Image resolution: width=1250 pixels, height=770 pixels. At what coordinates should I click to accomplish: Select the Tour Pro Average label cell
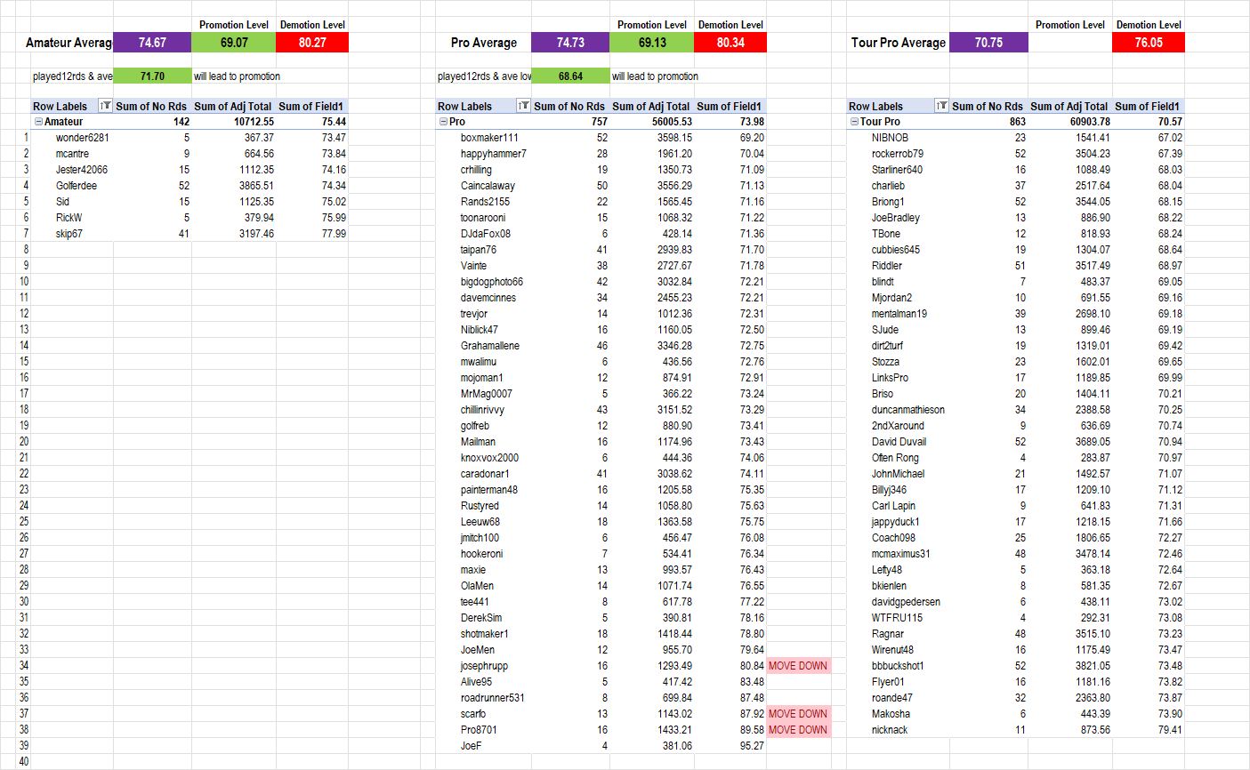[x=899, y=43]
